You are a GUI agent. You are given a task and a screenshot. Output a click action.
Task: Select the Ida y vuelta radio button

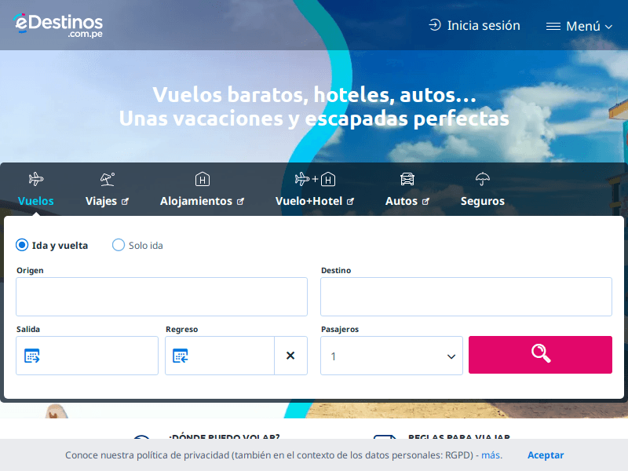[x=21, y=245]
